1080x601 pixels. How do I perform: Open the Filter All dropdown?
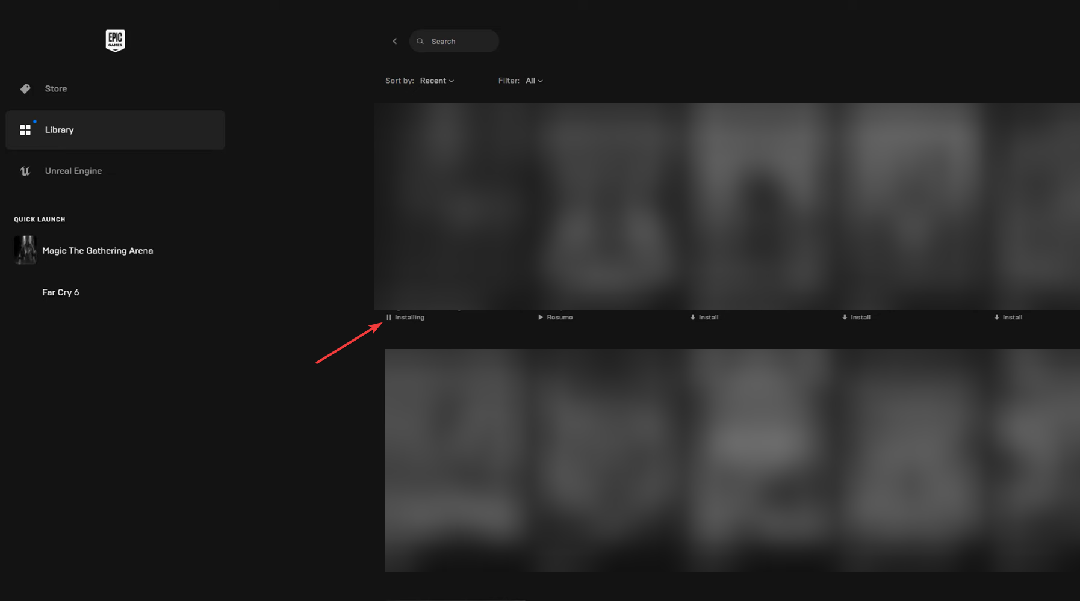coord(534,81)
